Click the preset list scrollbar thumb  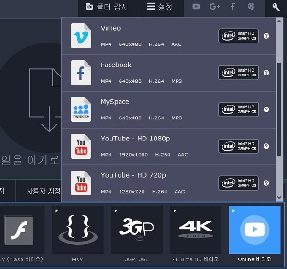coord(279,109)
